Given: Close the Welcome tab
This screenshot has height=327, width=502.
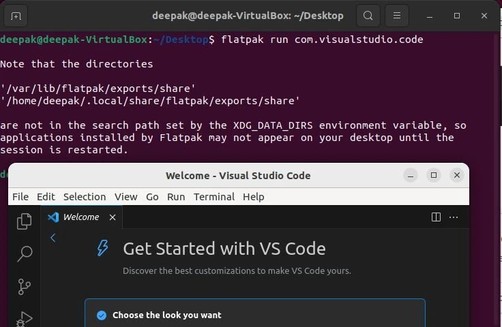Looking at the screenshot, I should coord(113,217).
